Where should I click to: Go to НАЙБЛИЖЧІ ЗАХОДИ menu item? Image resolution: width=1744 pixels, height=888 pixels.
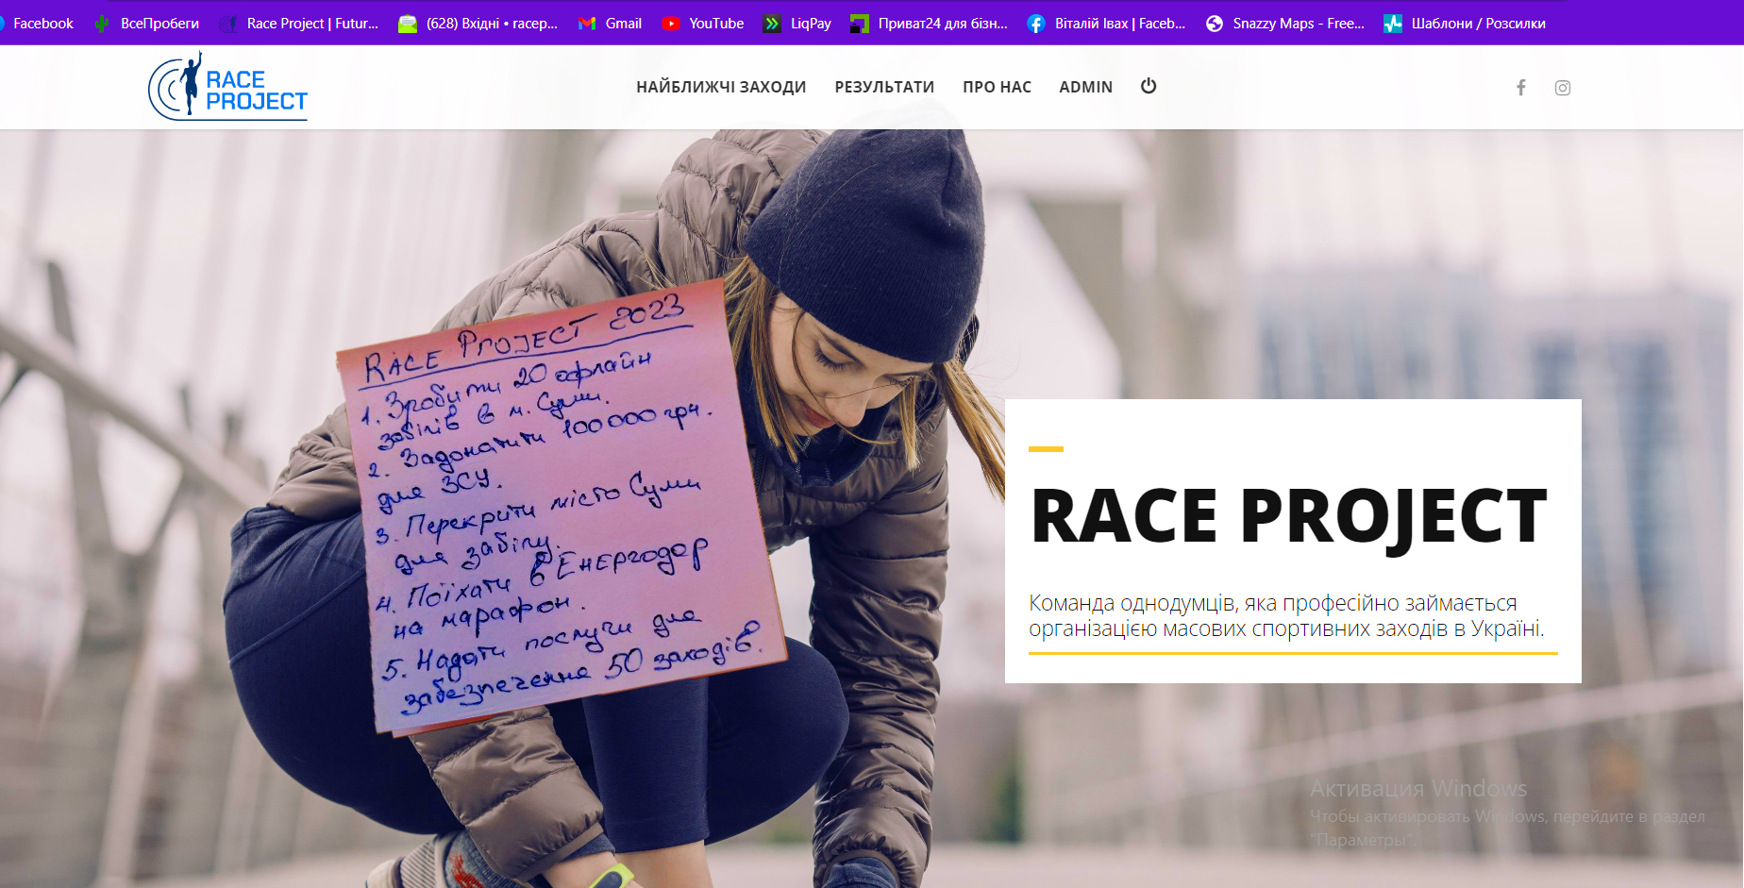[721, 87]
